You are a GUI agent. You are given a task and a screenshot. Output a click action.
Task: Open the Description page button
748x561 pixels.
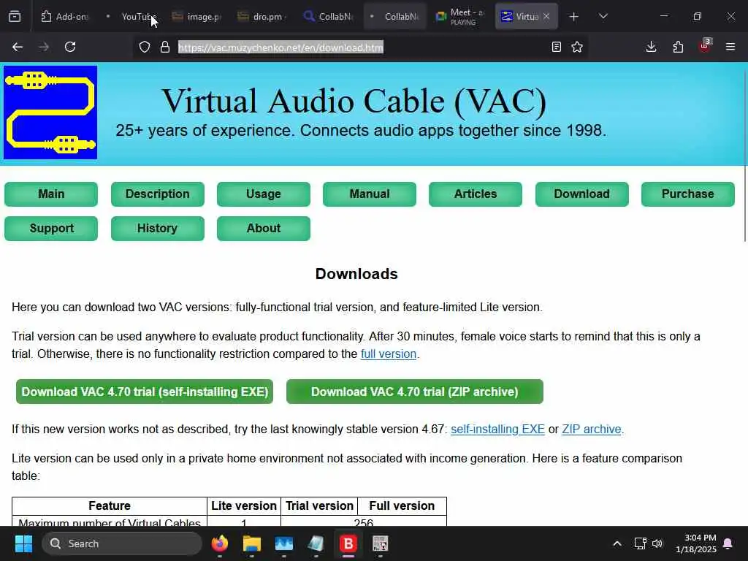point(158,194)
